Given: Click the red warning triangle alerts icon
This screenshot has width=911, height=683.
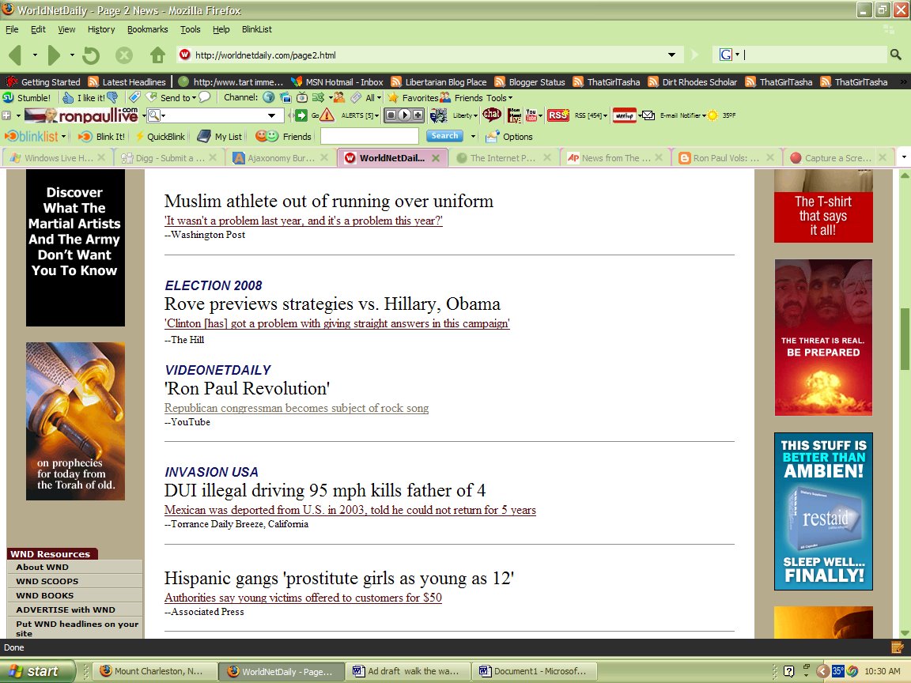Looking at the screenshot, I should pyautogui.click(x=327, y=115).
